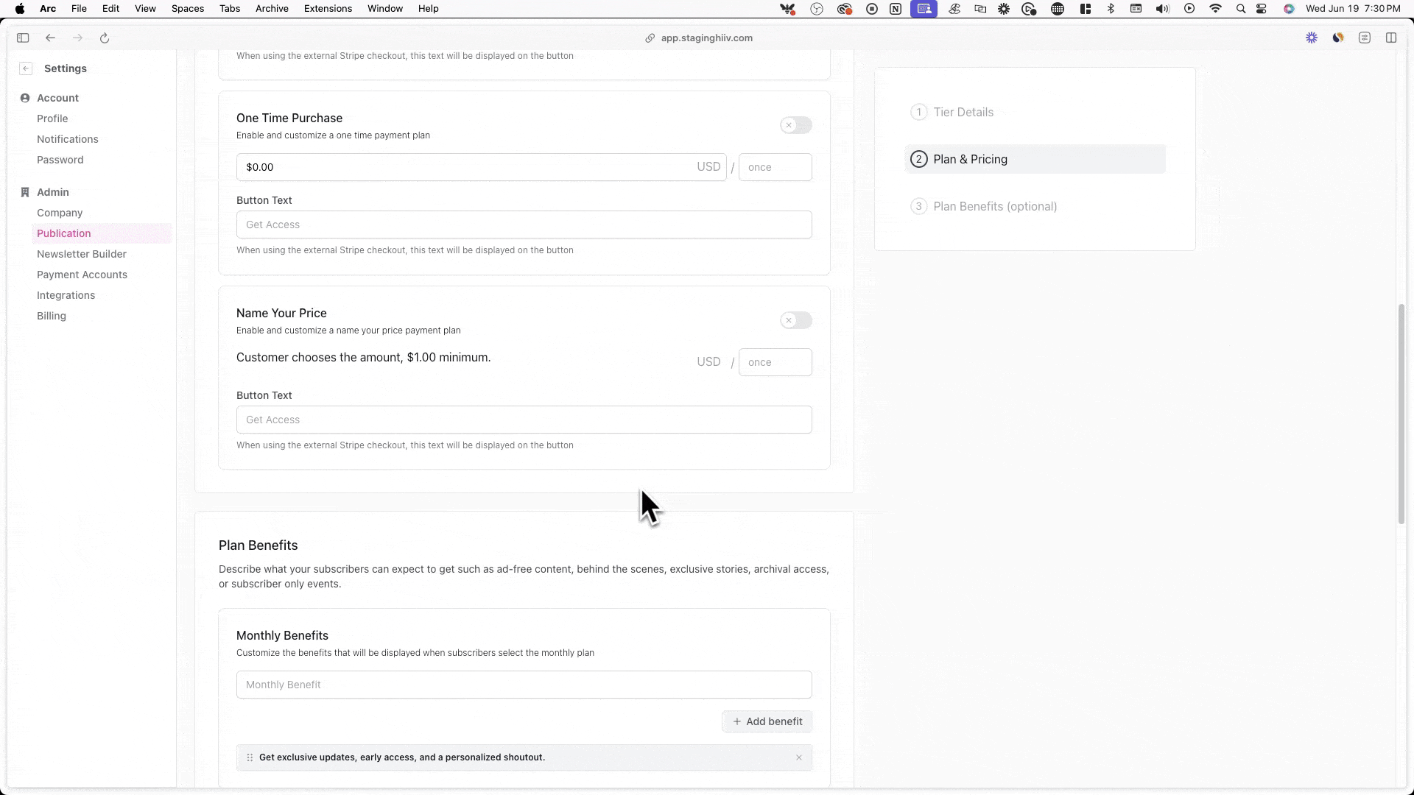This screenshot has height=795, width=1414.
Task: Click the Settings heading in sidebar
Action: click(66, 68)
